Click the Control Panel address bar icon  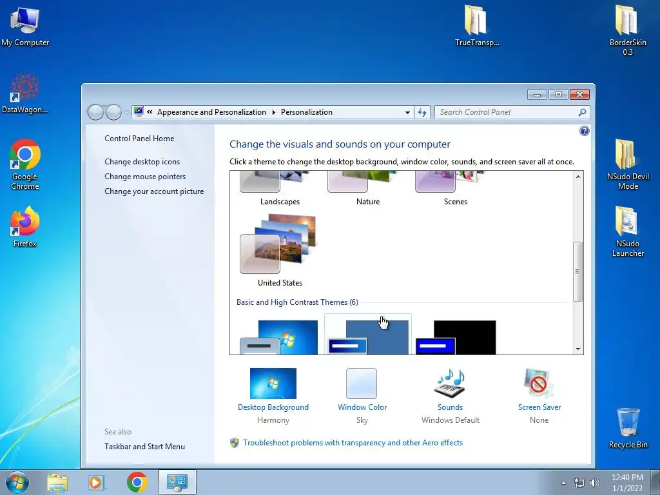139,112
